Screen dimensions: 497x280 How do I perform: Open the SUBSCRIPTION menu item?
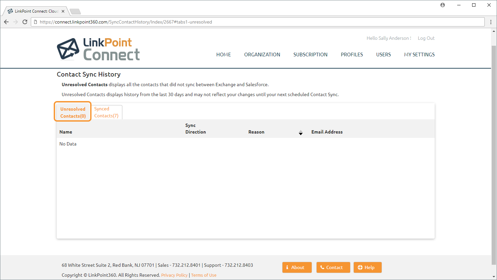click(x=310, y=55)
